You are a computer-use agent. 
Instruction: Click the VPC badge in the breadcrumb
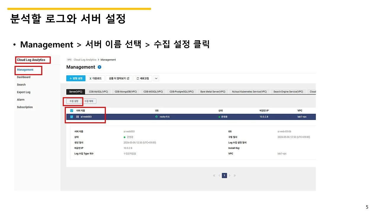tap(70, 60)
